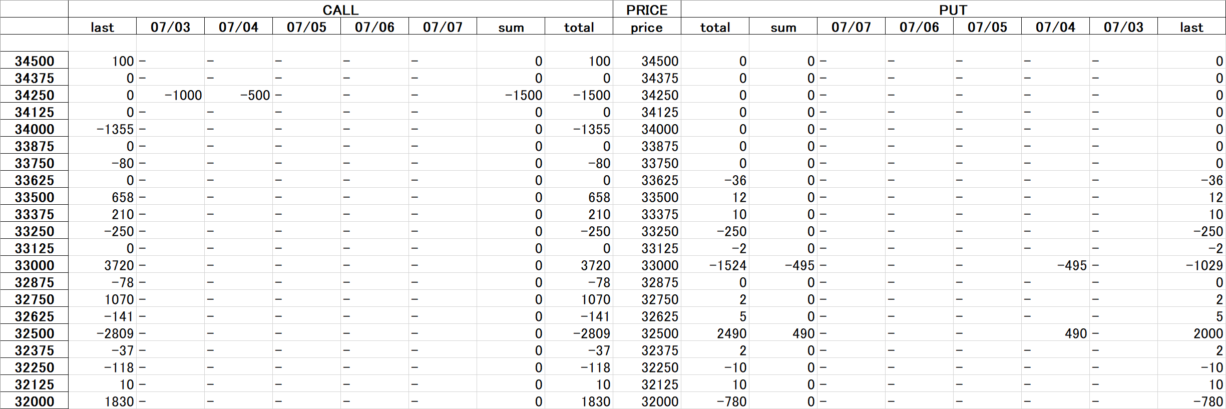Select the 32250 row label
Screen dimensions: 1226x409
(x=34, y=367)
